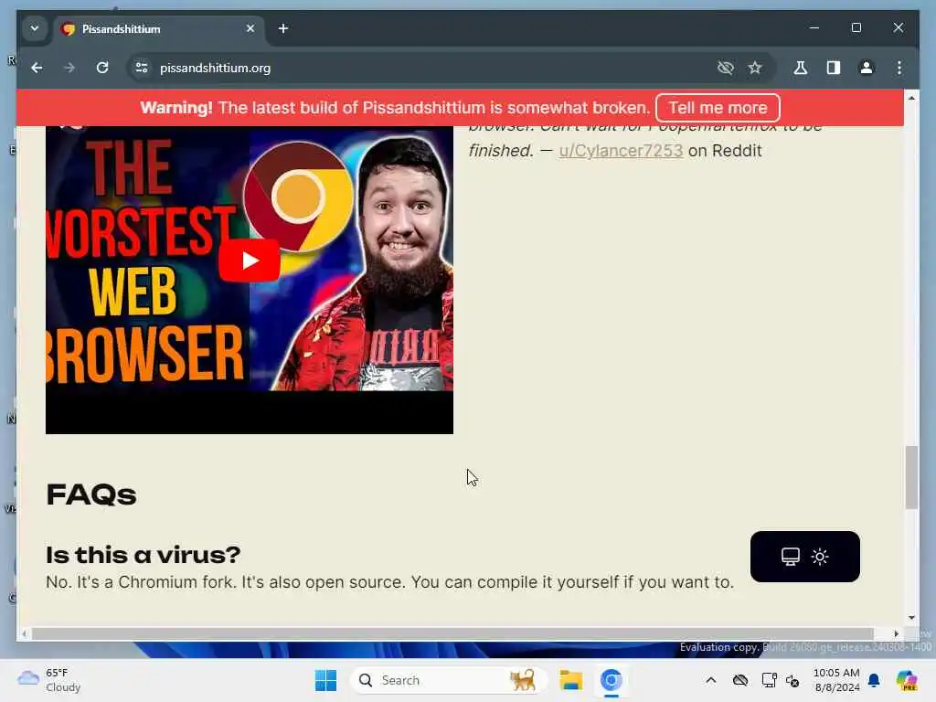Image resolution: width=936 pixels, height=702 pixels.
Task: Click the horizontal scroll left arrow
Action: click(x=24, y=634)
